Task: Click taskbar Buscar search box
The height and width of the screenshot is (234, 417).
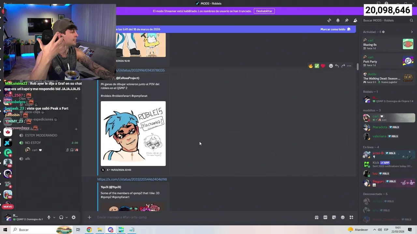Action: [x=42, y=230]
